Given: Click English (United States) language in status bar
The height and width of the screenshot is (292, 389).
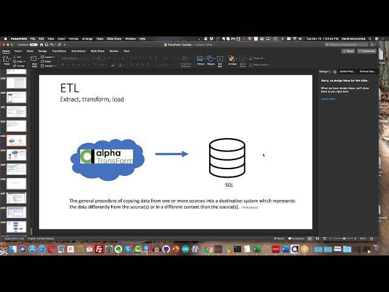Looking at the screenshot, I should point(41,238).
